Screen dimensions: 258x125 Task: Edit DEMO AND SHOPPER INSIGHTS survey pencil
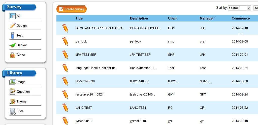pos(65,28)
